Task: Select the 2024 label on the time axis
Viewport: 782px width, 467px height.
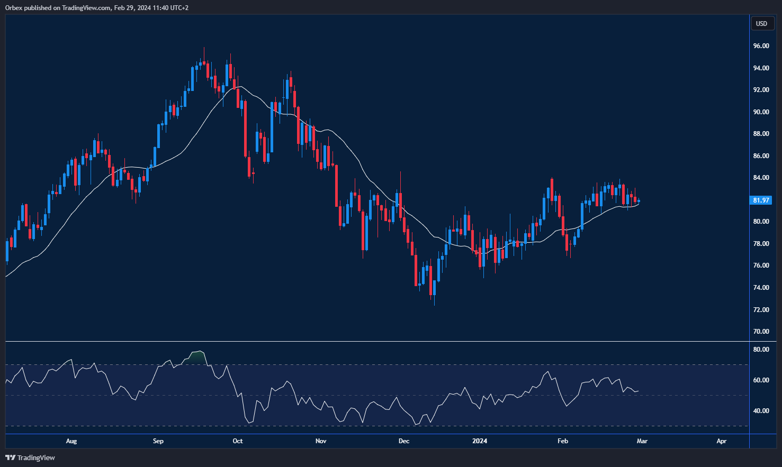Action: click(x=480, y=441)
